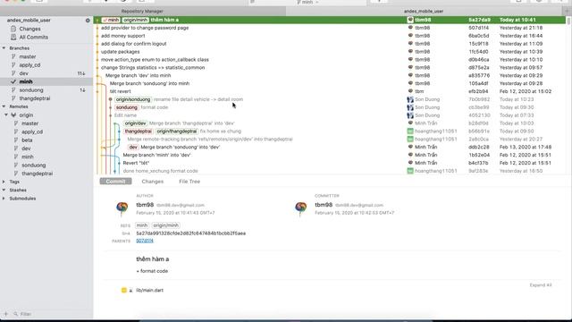Expand the Submodules section
Image resolution: width=572 pixels, height=322 pixels.
tap(4, 199)
